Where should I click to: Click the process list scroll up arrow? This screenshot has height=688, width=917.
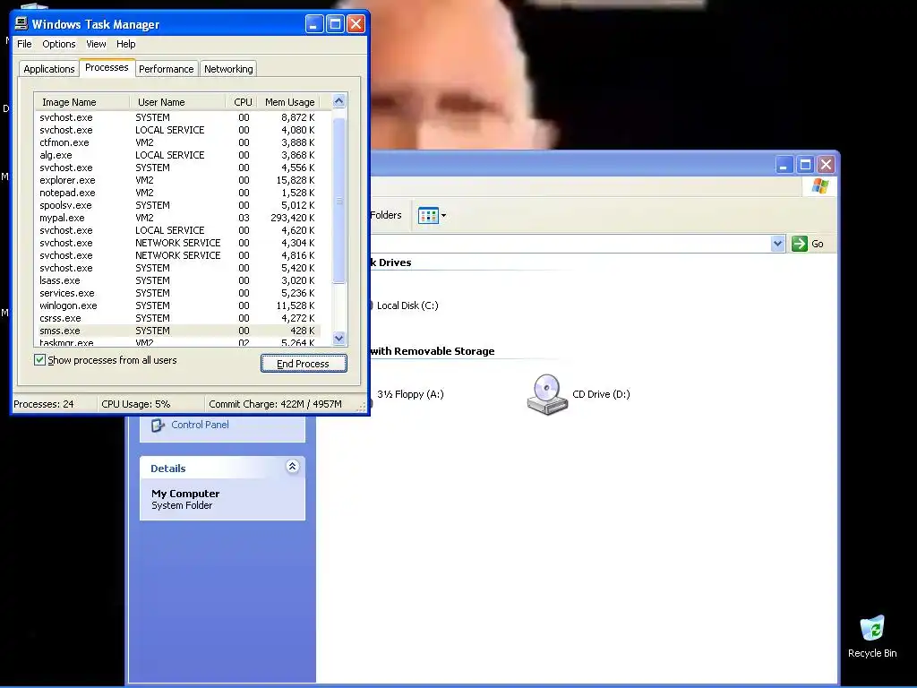pos(339,101)
